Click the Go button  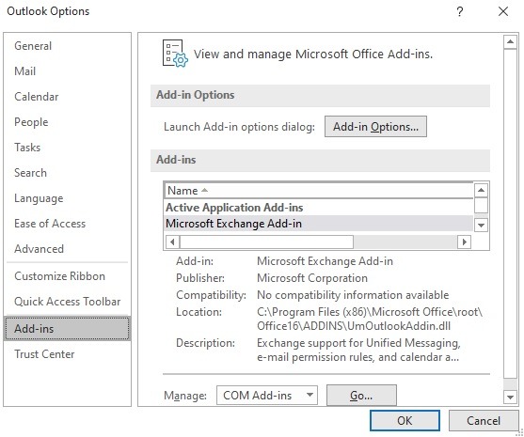(361, 396)
